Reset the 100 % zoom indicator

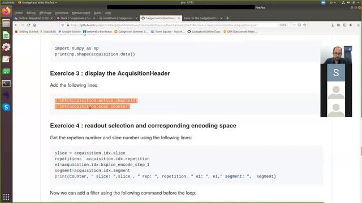283,25
